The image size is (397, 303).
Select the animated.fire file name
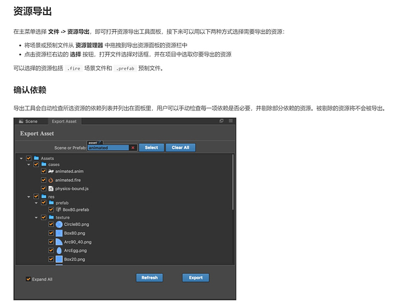pyautogui.click(x=68, y=180)
